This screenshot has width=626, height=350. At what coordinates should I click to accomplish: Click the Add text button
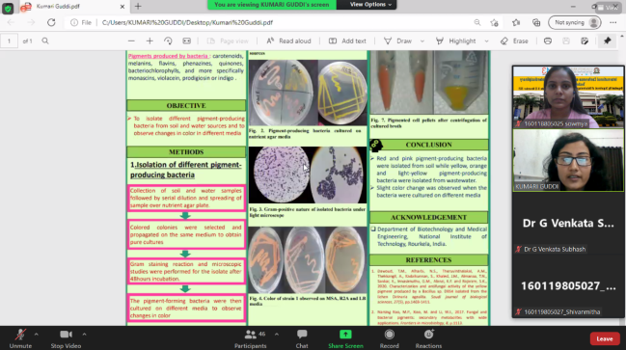pos(347,41)
